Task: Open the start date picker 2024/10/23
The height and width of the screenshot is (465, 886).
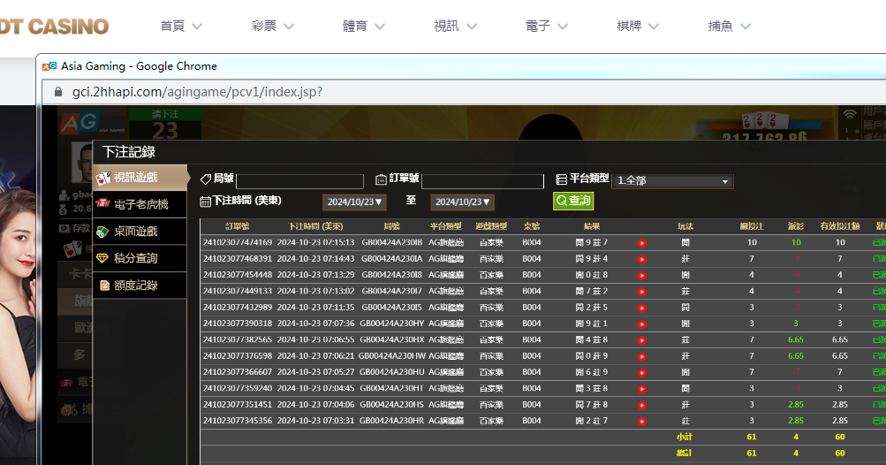Action: click(x=354, y=202)
